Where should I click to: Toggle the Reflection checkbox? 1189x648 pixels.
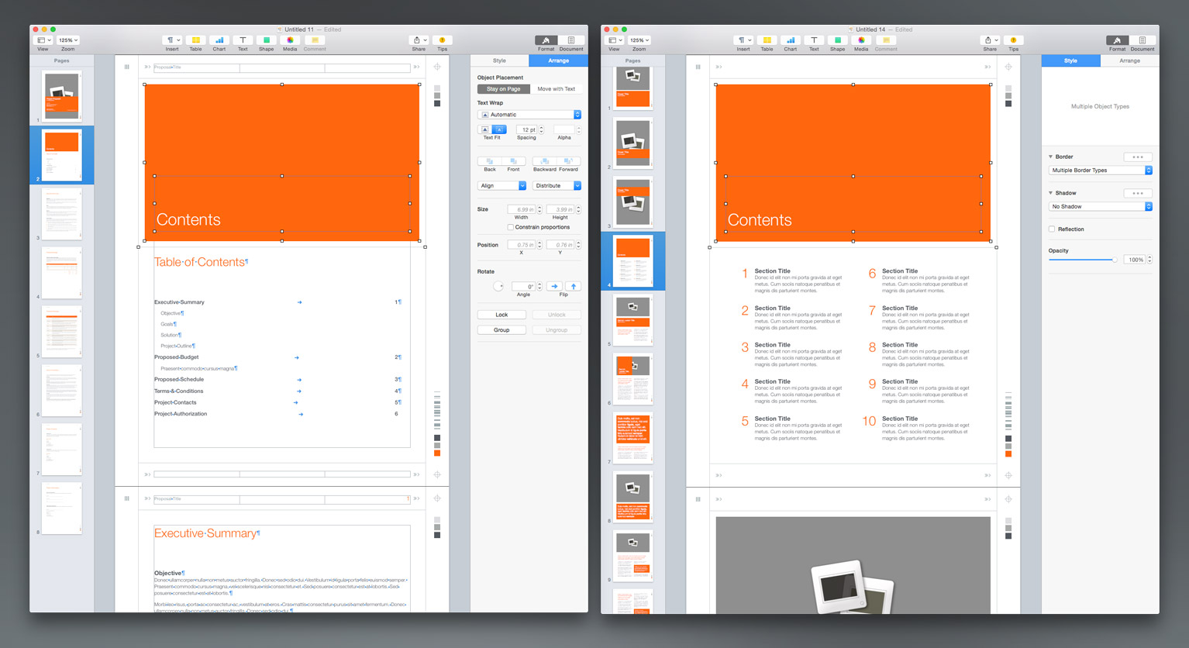(x=1052, y=229)
